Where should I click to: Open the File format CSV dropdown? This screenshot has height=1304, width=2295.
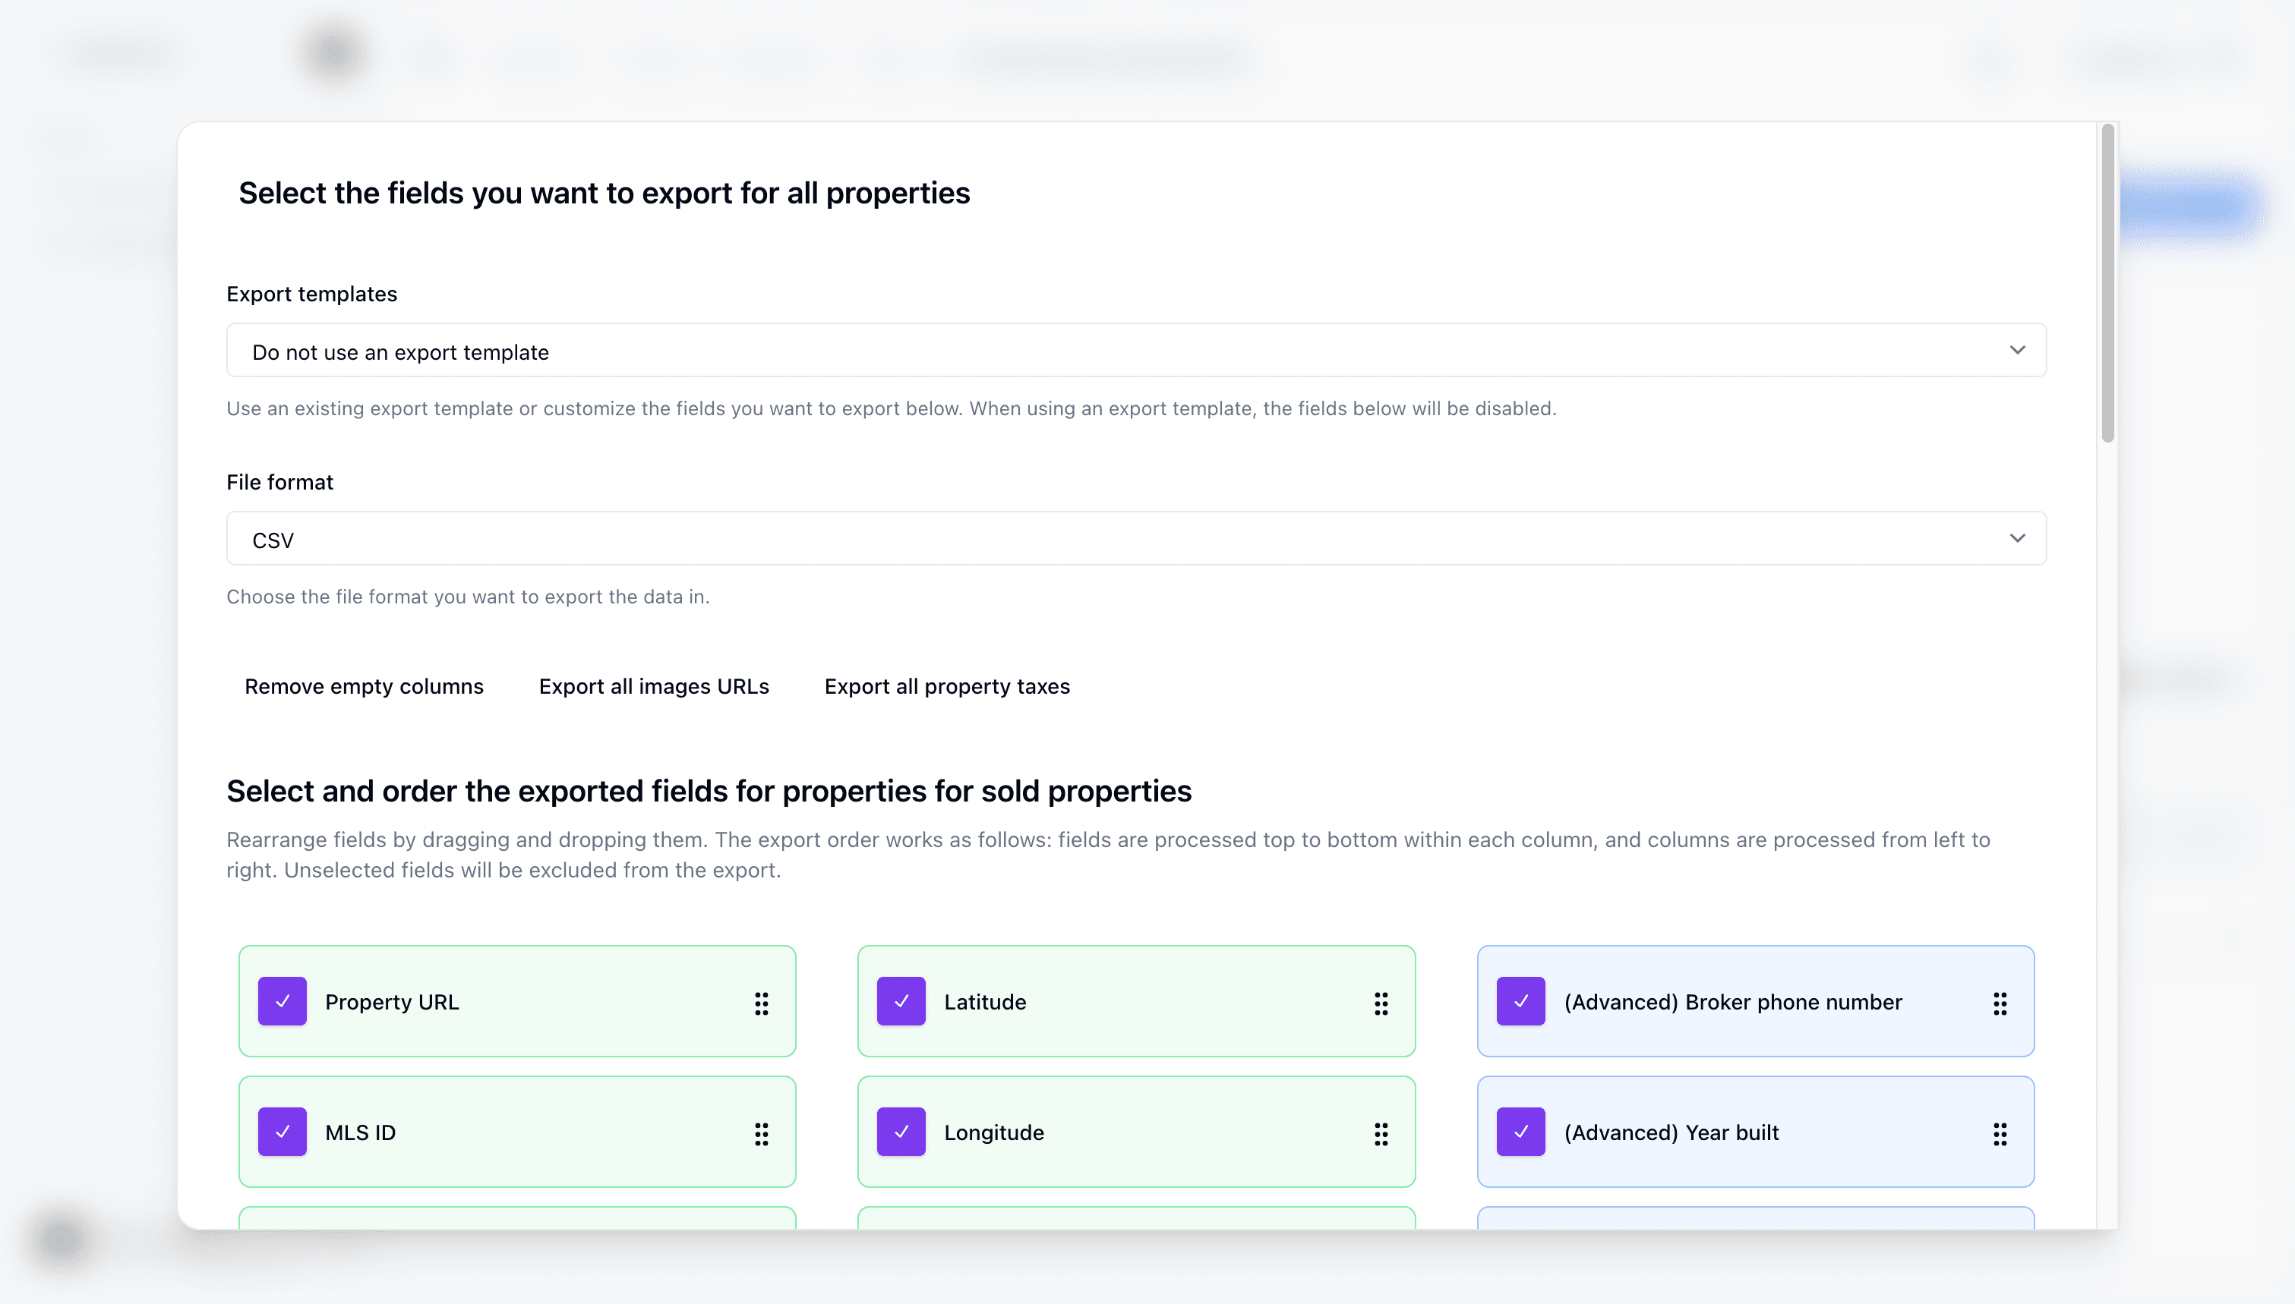pos(1136,538)
